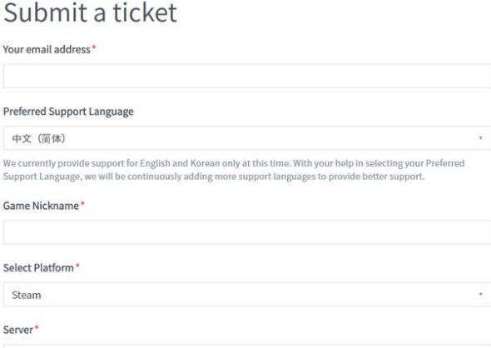Click the Steam value in platform selector
This screenshot has width=491, height=348.
pos(27,295)
